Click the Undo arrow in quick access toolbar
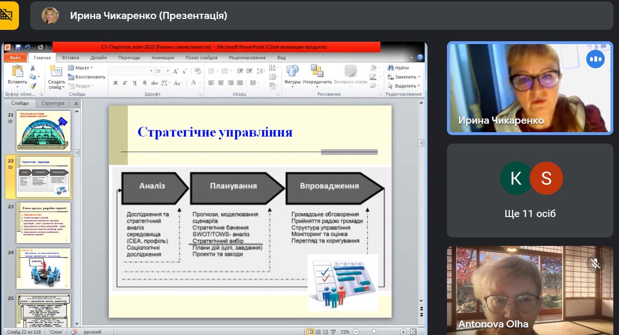The height and width of the screenshot is (335, 619). pos(27,47)
